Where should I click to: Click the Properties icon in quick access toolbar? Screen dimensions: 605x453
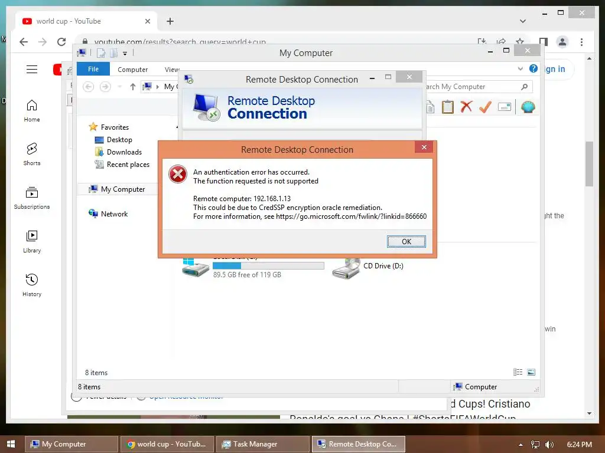[100, 53]
